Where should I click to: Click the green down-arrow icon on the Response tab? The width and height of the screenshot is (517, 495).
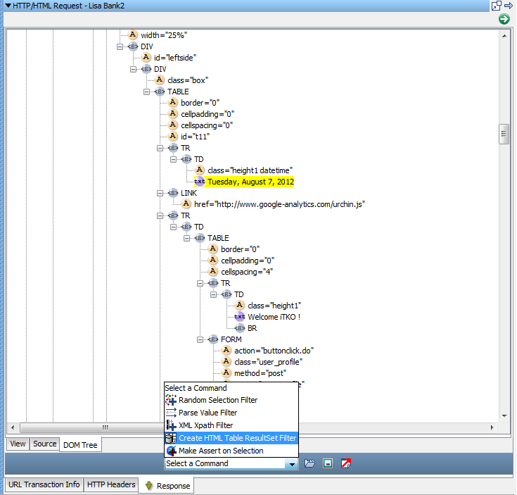pos(149,485)
